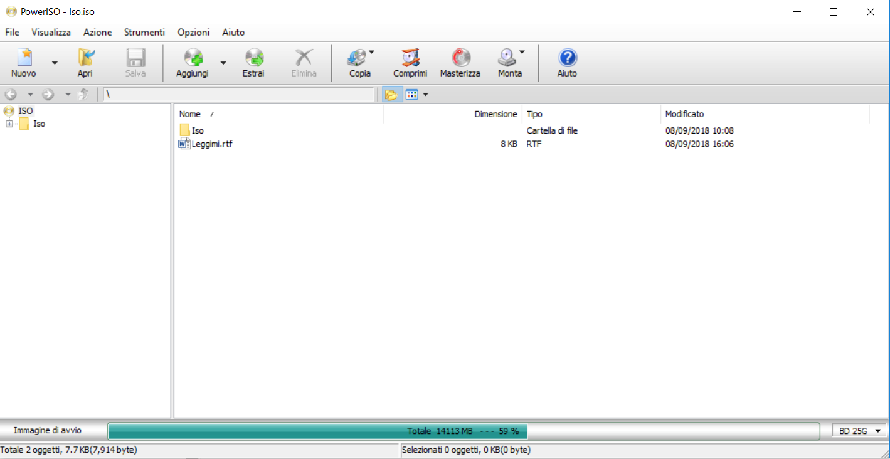Open the Opzioni menu
The width and height of the screenshot is (890, 459).
[x=194, y=32]
